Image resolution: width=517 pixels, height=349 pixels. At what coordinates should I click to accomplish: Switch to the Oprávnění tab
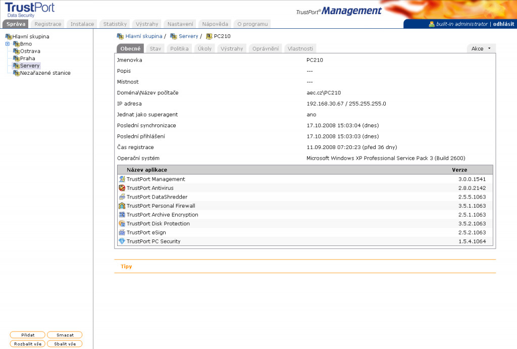pyautogui.click(x=265, y=48)
